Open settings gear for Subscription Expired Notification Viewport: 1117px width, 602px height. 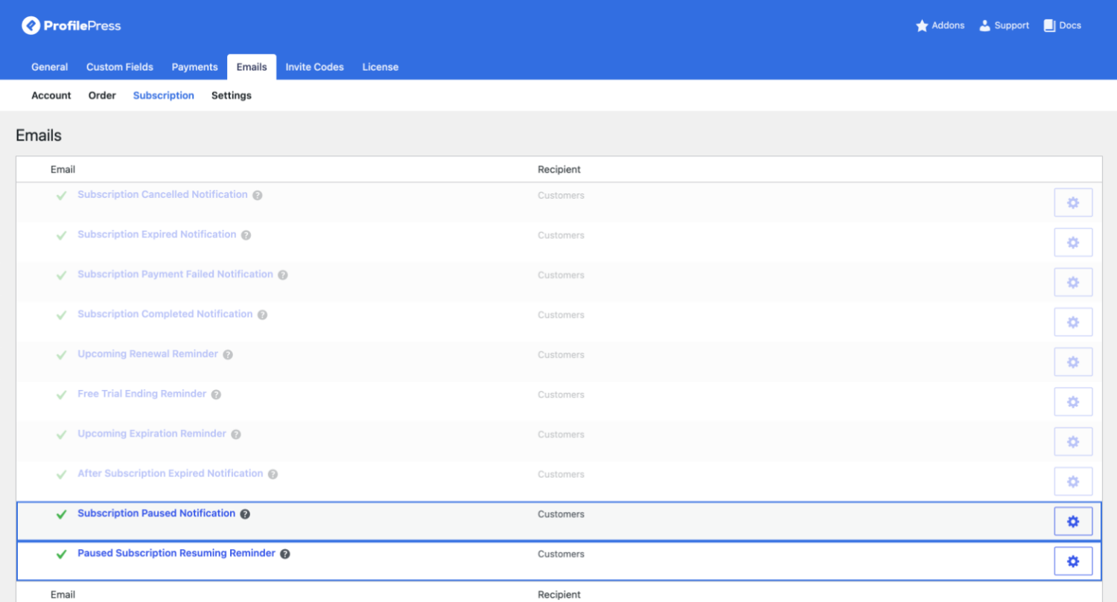pos(1073,243)
